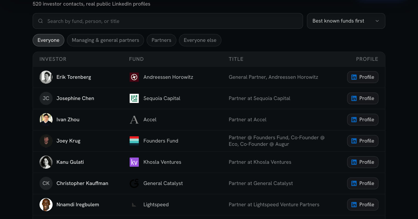Viewport: 418px width, 219px height.
Task: Click Christopher Kauffman's CK initials avatar
Action: [46, 183]
